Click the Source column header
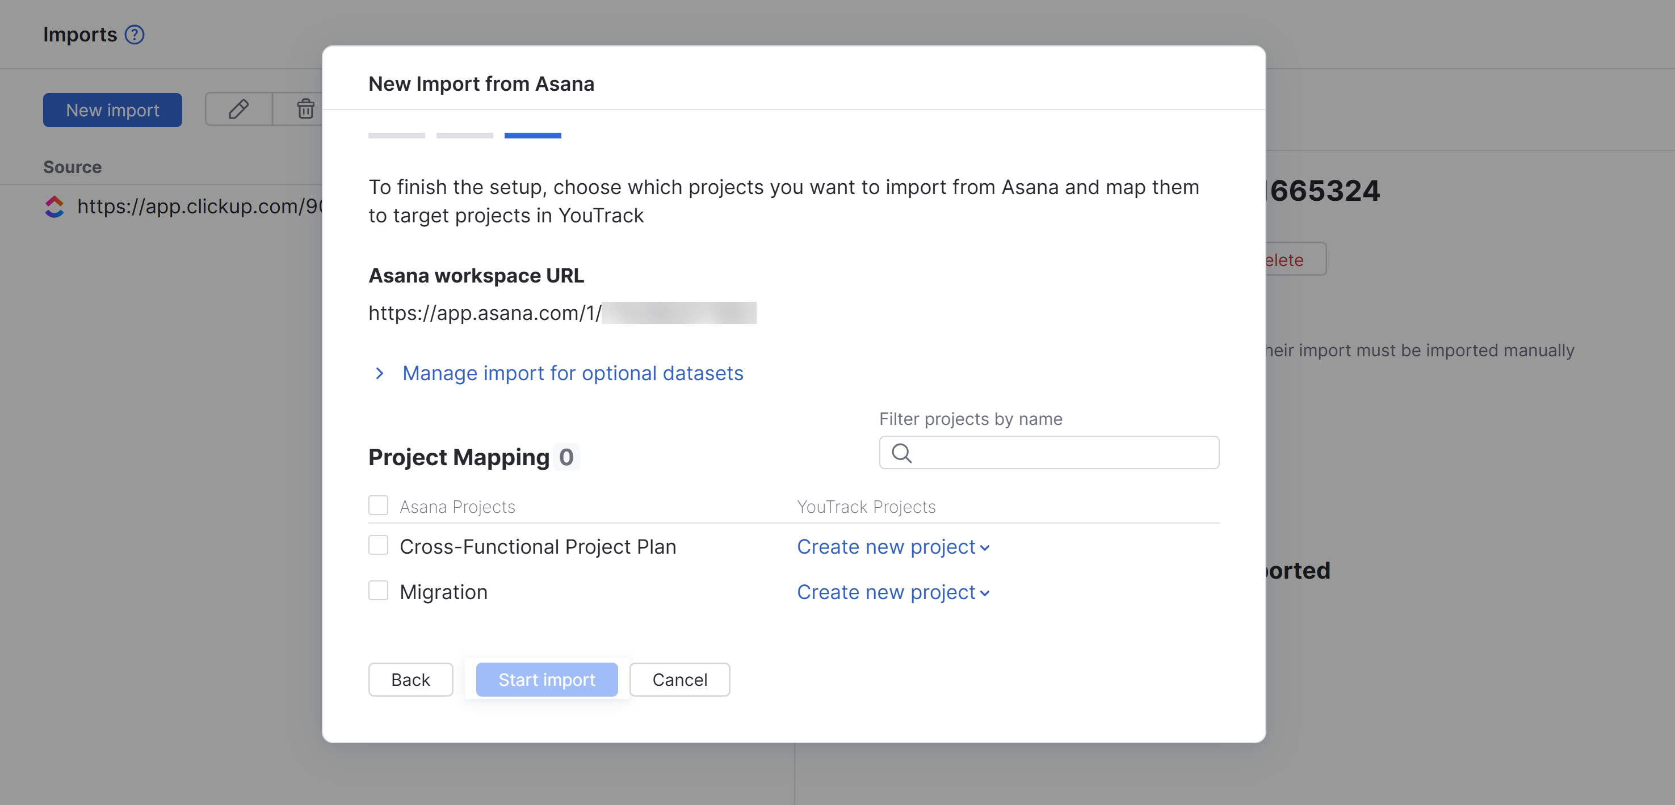The height and width of the screenshot is (805, 1675). (72, 167)
